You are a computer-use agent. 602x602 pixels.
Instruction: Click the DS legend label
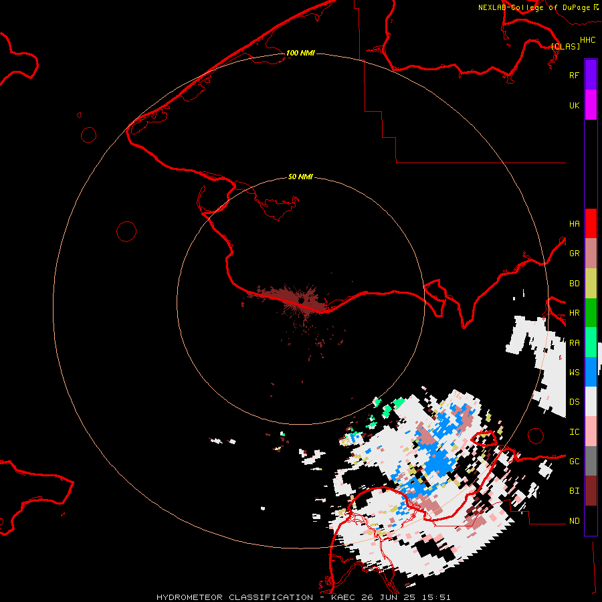(x=575, y=402)
